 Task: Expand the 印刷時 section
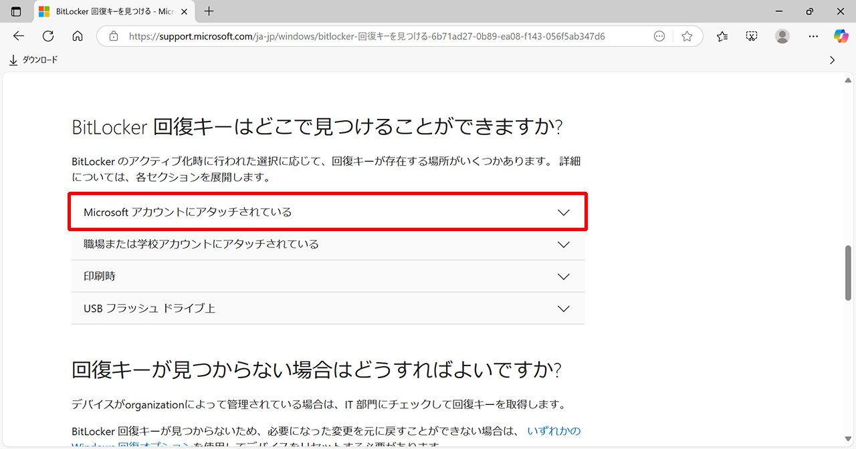tap(328, 276)
